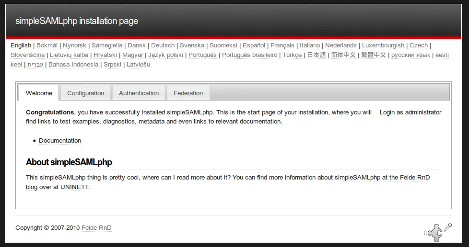Open the Documentation link
This screenshot has width=469, height=247.
click(60, 140)
